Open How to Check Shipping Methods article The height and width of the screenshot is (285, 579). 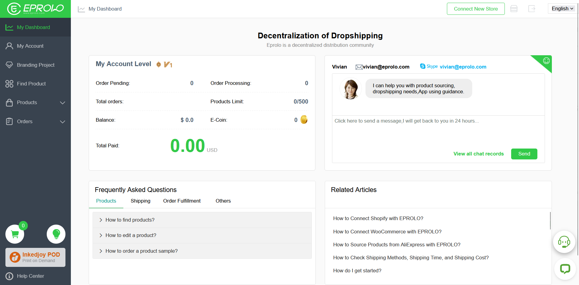411,258
